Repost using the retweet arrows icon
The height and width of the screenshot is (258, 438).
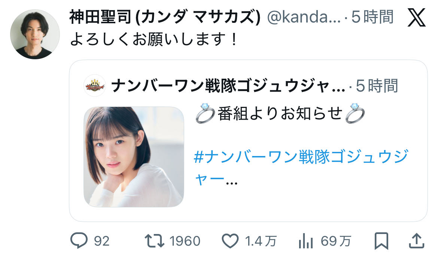pyautogui.click(x=155, y=241)
